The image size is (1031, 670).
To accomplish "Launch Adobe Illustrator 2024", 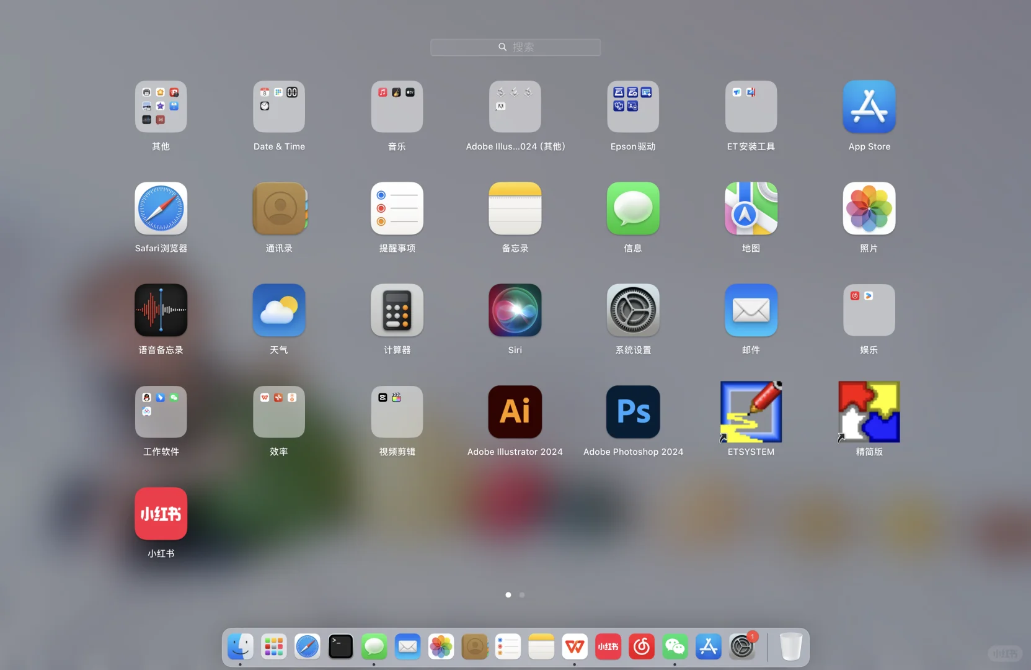I will (515, 411).
